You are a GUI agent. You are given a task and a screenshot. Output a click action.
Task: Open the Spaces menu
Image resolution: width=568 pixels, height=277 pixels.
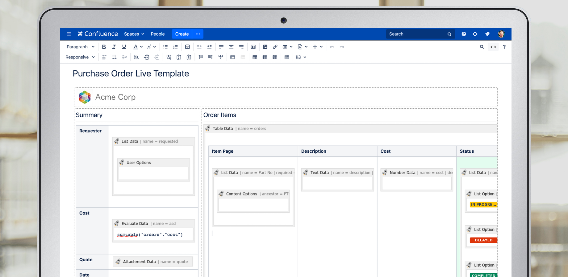134,34
